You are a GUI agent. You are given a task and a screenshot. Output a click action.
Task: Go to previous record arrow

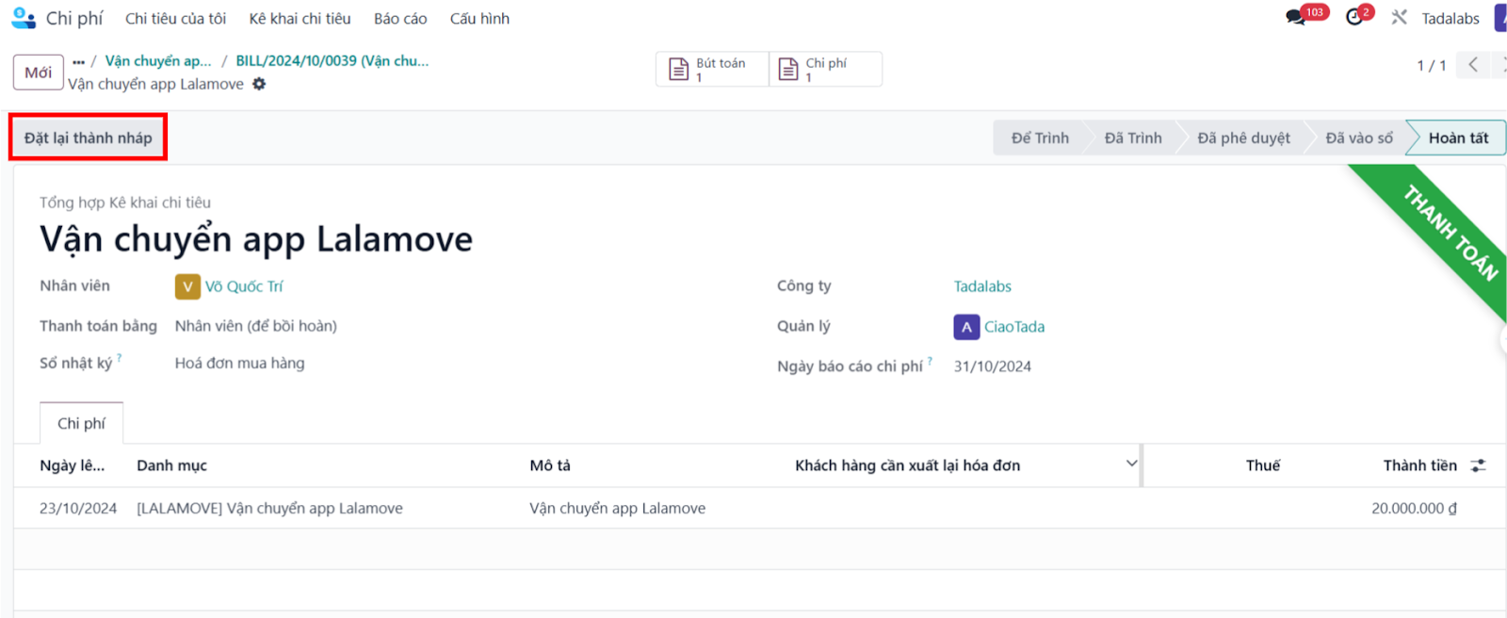(x=1473, y=65)
